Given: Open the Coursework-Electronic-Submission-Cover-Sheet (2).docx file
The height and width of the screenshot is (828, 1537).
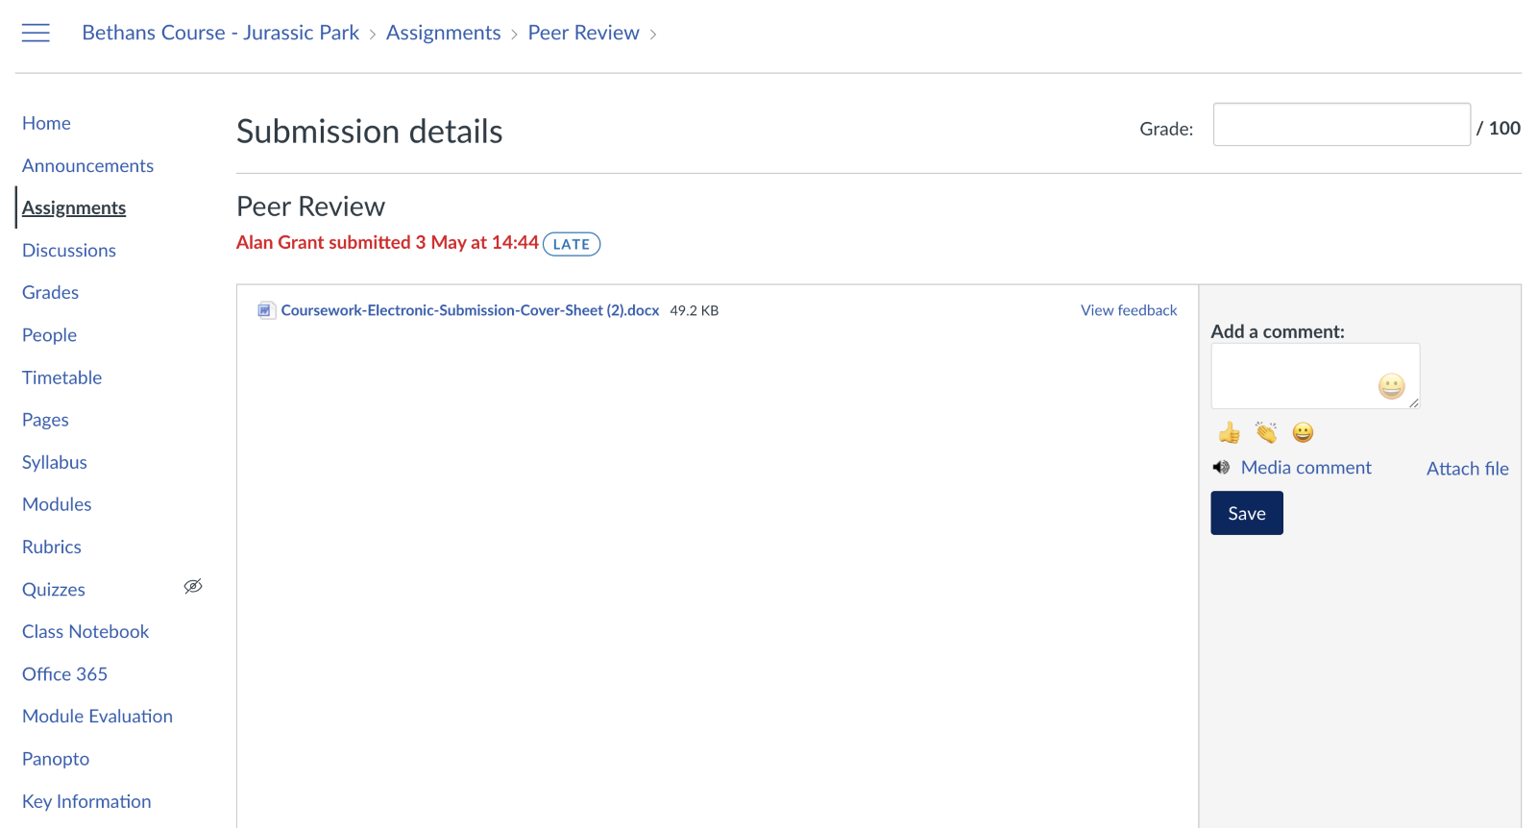Looking at the screenshot, I should (x=470, y=310).
